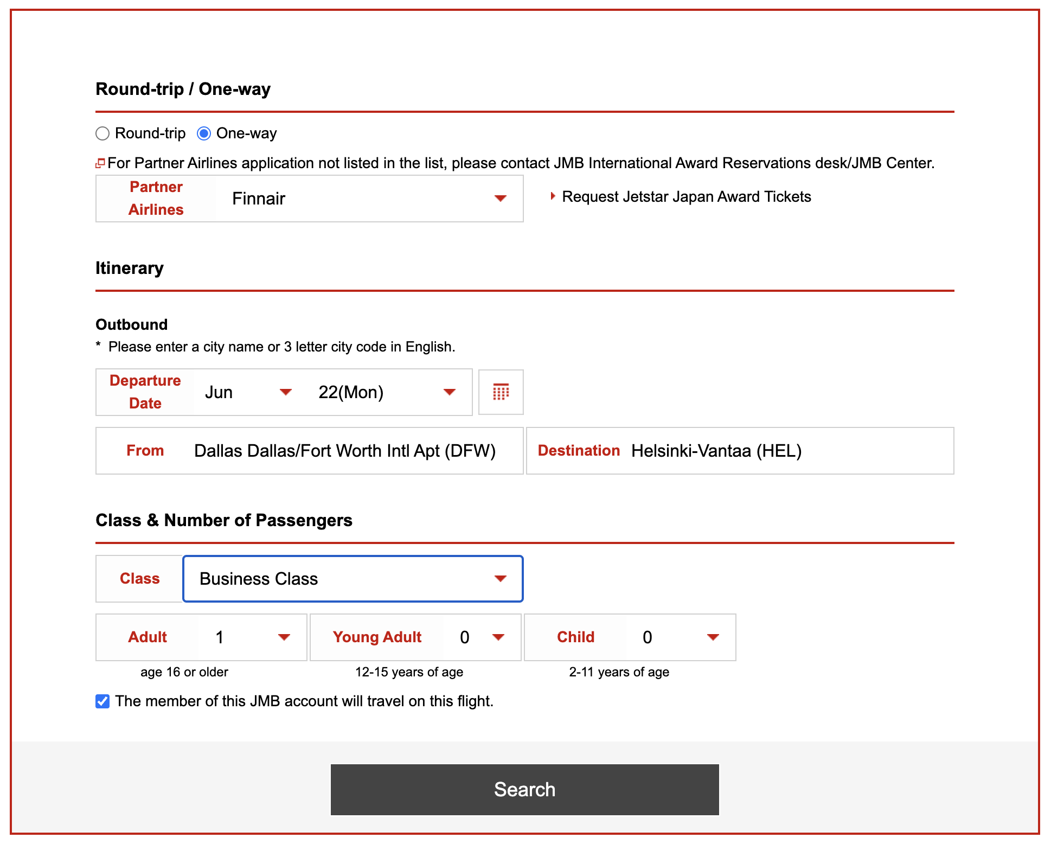
Task: Select the Round-trip radio button
Action: point(102,133)
